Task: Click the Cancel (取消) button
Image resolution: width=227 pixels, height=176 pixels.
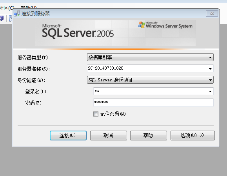Action: point(109,135)
